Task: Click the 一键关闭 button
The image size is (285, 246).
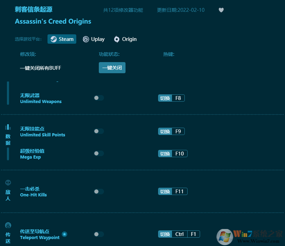Action: (x=112, y=68)
